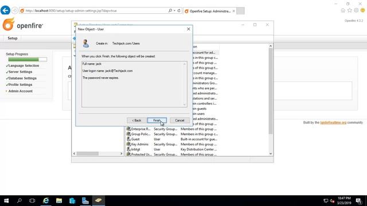Minimize the Active Directory Users window
The width and height of the screenshot is (367, 206).
tap(243, 25)
